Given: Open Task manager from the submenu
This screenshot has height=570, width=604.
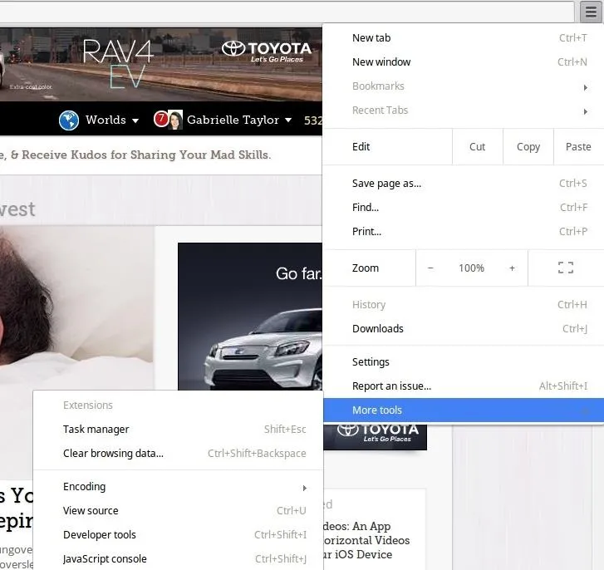Looking at the screenshot, I should 178,429.
